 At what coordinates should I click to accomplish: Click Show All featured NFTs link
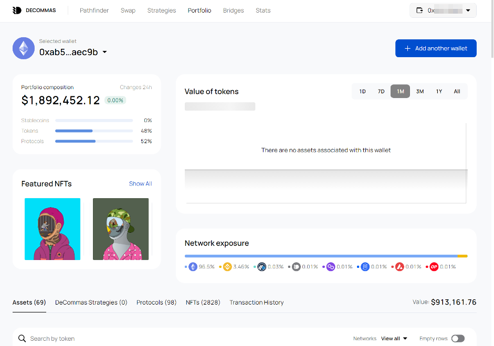click(x=141, y=183)
